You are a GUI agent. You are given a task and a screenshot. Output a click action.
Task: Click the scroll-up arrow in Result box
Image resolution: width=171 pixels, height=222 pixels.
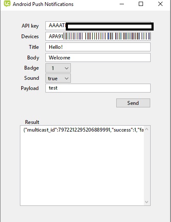147,129
